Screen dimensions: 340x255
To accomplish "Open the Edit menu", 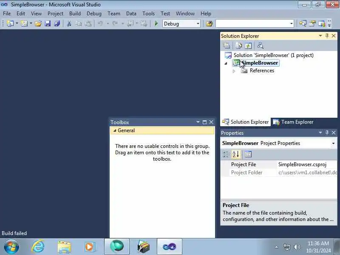I will pyautogui.click(x=21, y=14).
